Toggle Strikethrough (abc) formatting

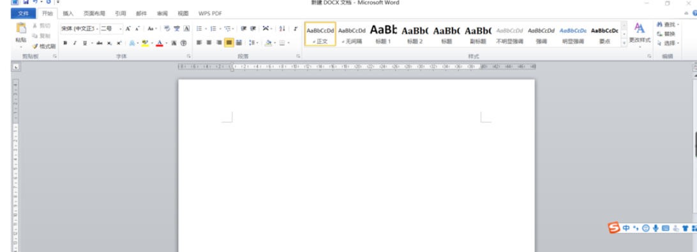(99, 43)
